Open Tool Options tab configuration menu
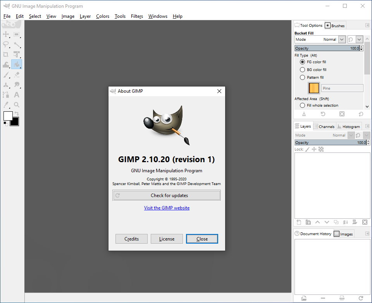372x303 pixels. coord(367,25)
